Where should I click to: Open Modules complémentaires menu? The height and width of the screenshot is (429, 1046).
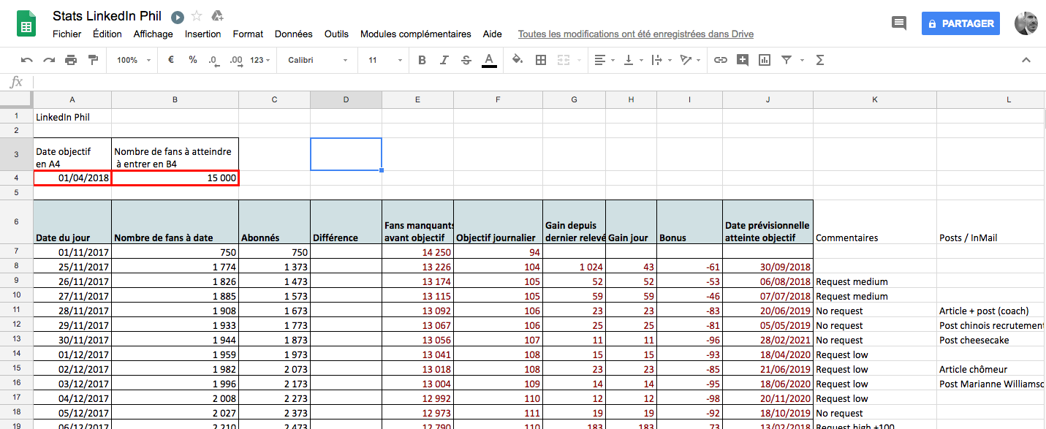[416, 34]
